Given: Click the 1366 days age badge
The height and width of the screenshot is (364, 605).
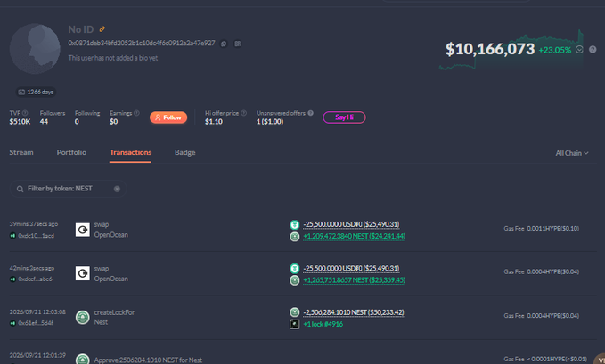Looking at the screenshot, I should tap(36, 92).
